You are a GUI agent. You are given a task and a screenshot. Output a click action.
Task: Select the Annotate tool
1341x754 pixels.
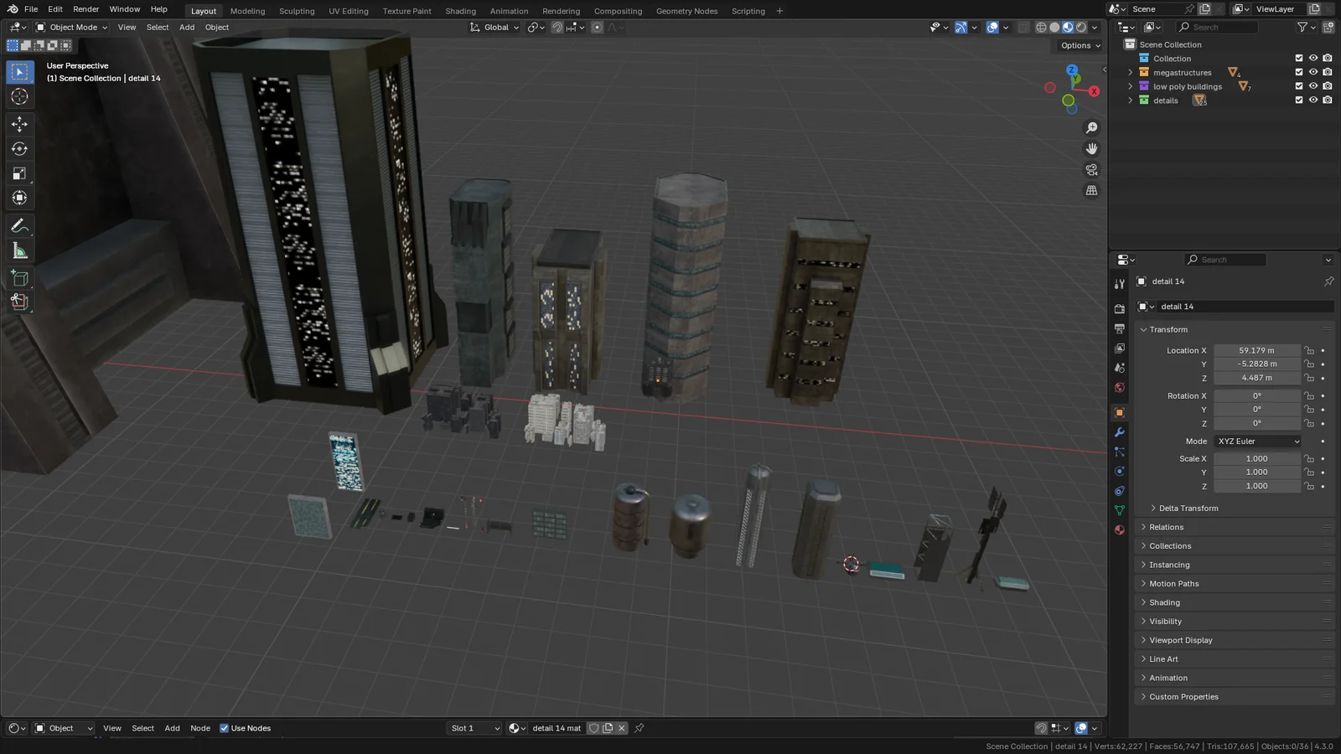pos(19,225)
